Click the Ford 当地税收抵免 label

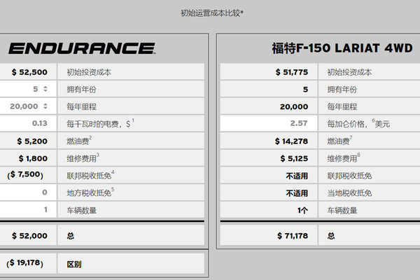[x=349, y=193]
